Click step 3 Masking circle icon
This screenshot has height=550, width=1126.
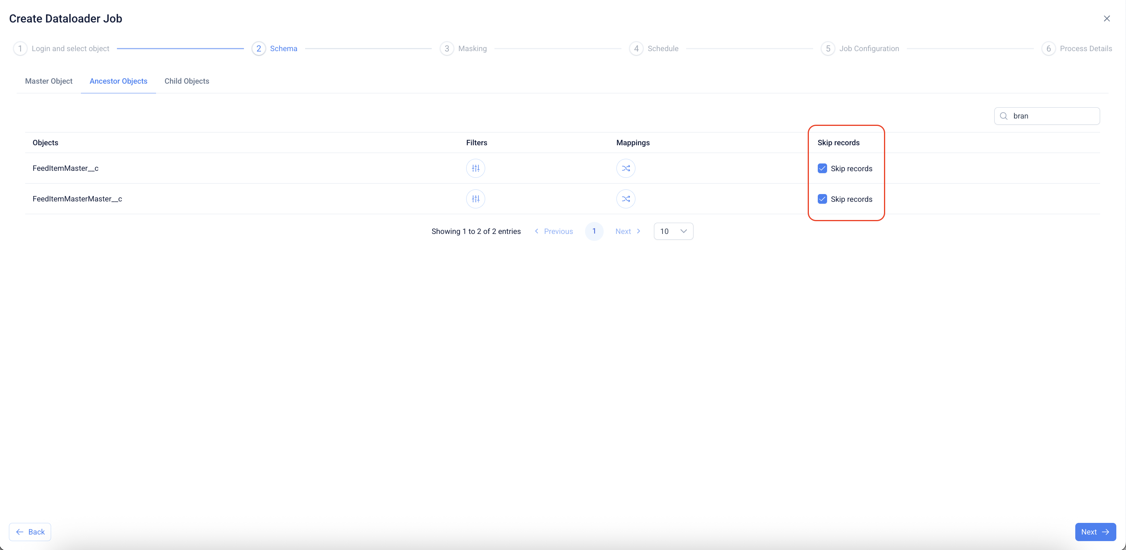pos(447,48)
